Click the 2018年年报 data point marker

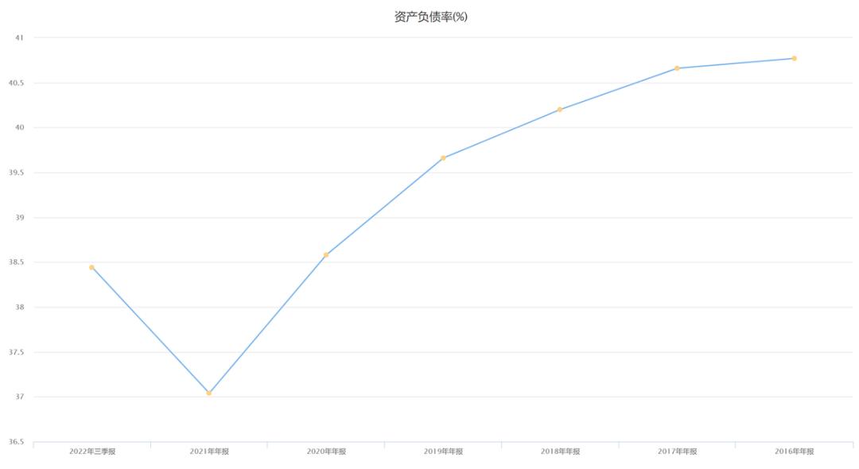(x=560, y=110)
